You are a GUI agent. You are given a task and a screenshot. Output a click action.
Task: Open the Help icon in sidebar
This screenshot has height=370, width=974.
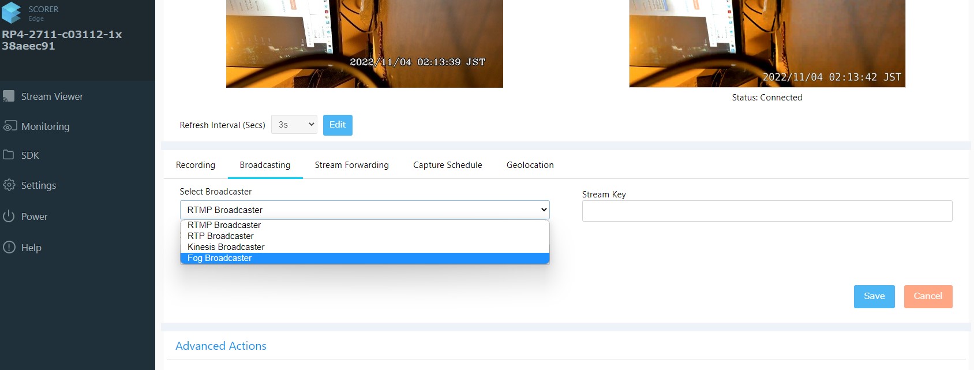(x=9, y=248)
